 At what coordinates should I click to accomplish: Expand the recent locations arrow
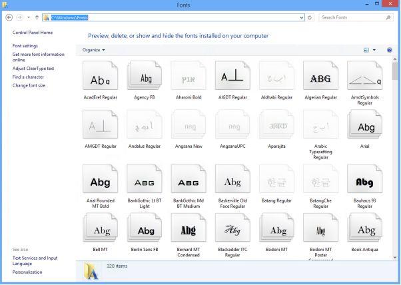[x=29, y=17]
